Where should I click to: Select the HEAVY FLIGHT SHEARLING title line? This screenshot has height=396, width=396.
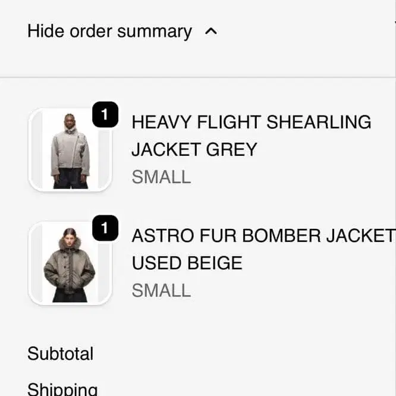pos(251,122)
